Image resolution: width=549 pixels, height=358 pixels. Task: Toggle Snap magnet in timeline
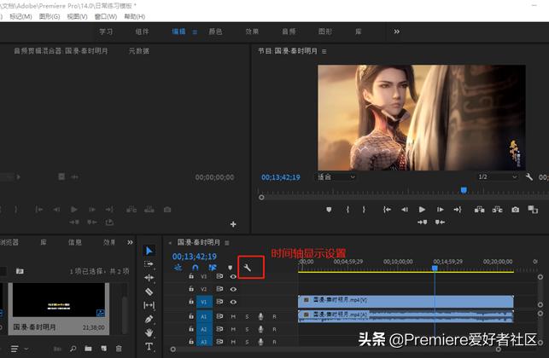click(x=195, y=268)
